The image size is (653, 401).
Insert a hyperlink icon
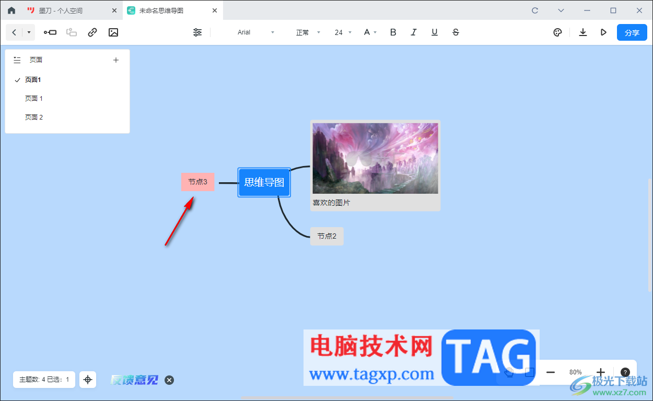pyautogui.click(x=92, y=32)
